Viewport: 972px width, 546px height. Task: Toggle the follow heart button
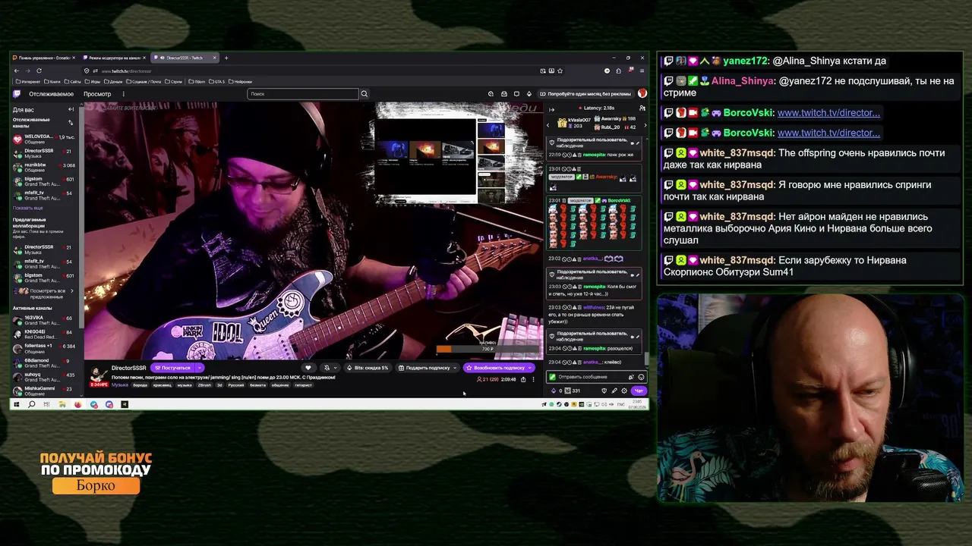pos(308,368)
